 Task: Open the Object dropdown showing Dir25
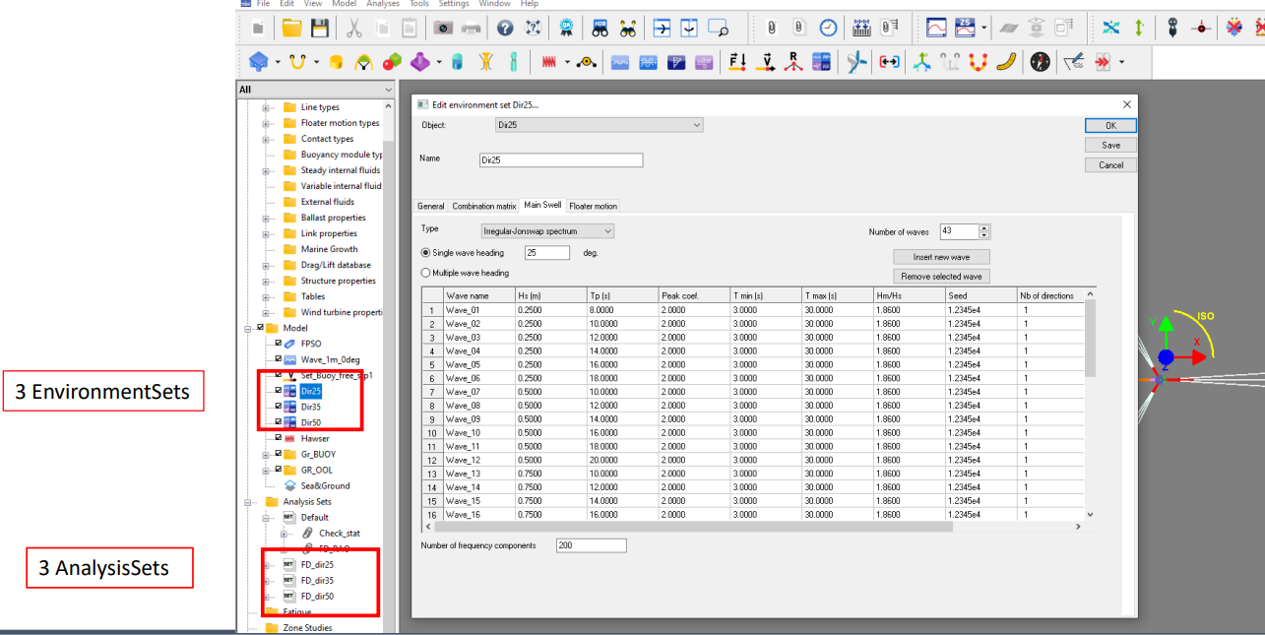tap(599, 125)
